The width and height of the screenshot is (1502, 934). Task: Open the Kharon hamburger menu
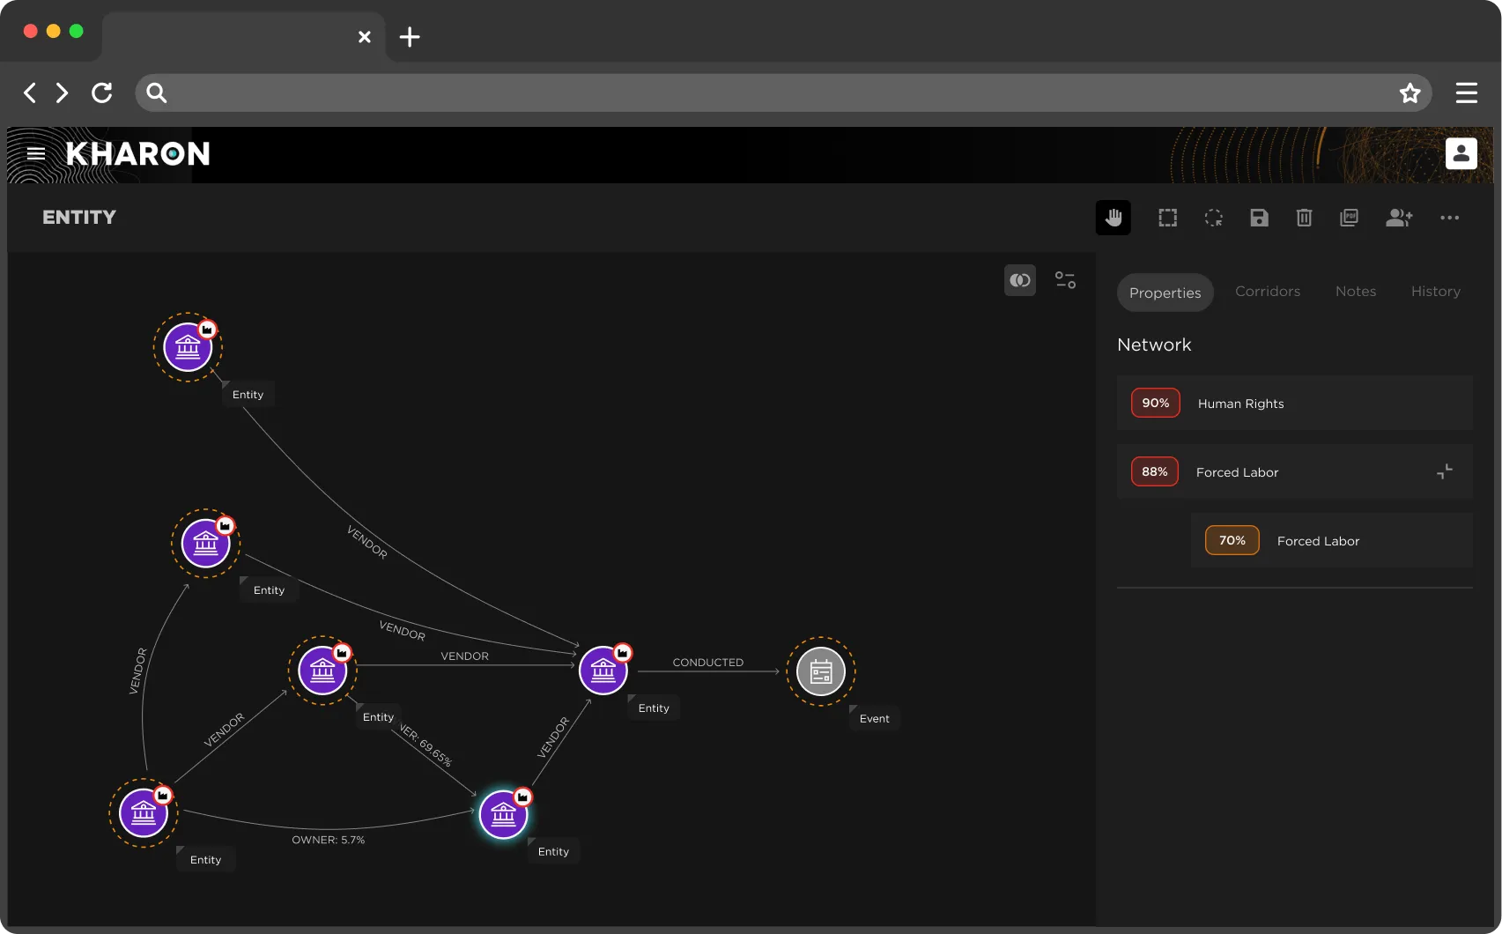point(36,153)
